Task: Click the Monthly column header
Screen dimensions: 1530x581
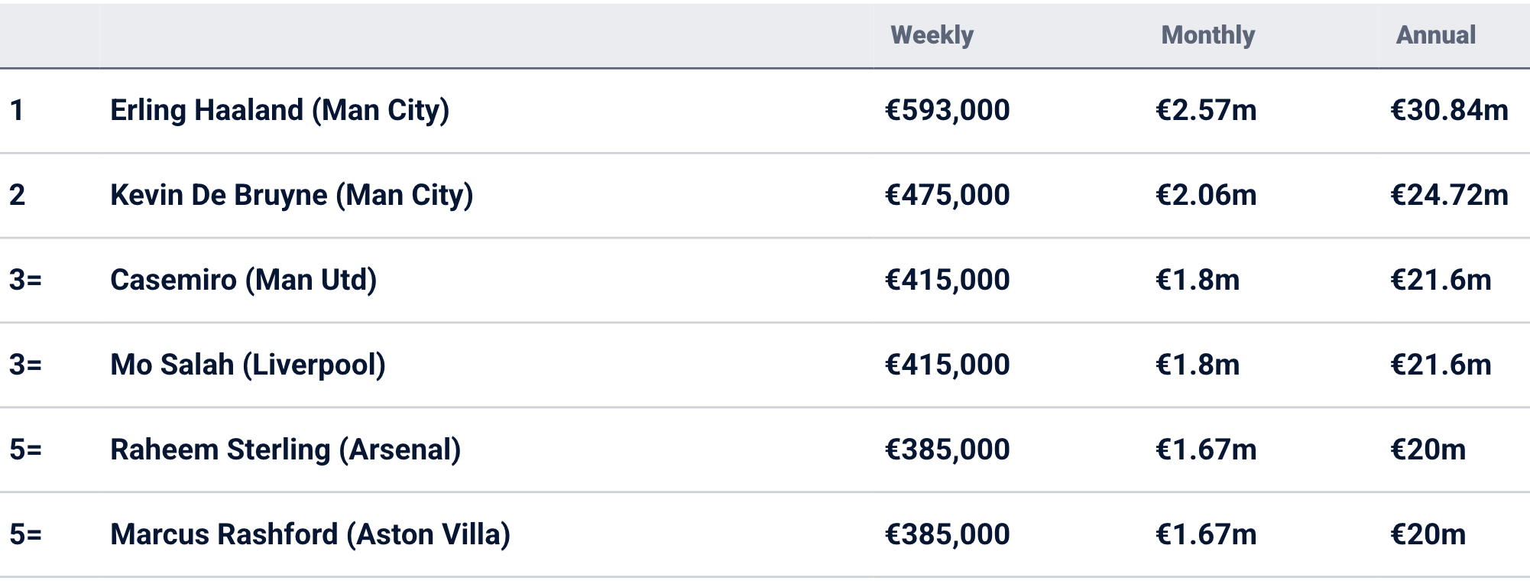Action: [x=1207, y=35]
